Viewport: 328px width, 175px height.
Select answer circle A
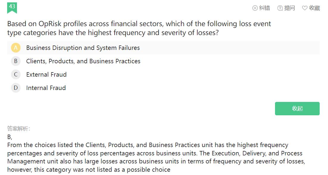pos(16,48)
